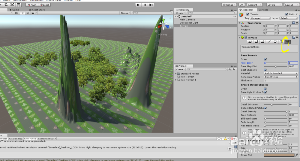This screenshot has height=161, width=300.
Task: Select the Rotate tool in the toolbar
Action: (x=6, y=5)
